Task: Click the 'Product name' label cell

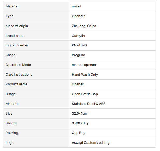Action: click(17, 84)
